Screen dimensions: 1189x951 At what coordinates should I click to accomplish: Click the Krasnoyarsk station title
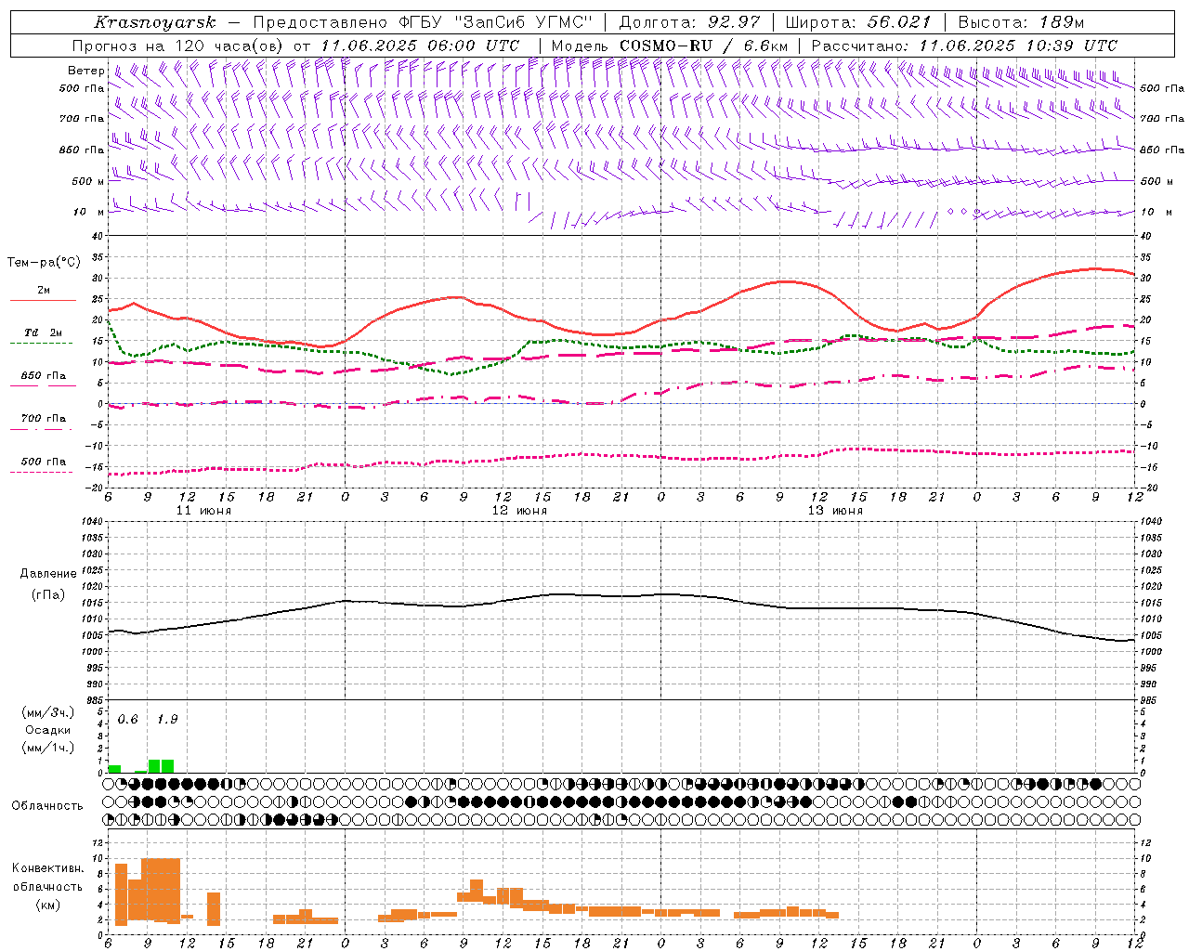click(x=155, y=22)
